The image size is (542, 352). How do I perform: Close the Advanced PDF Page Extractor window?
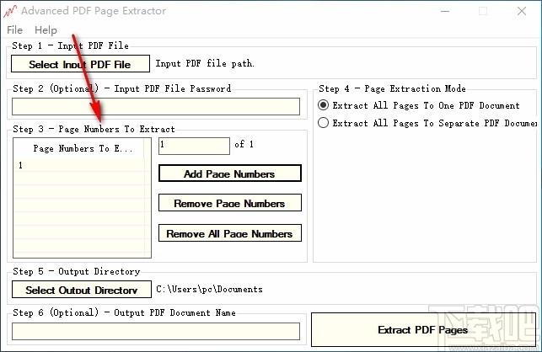(x=522, y=11)
